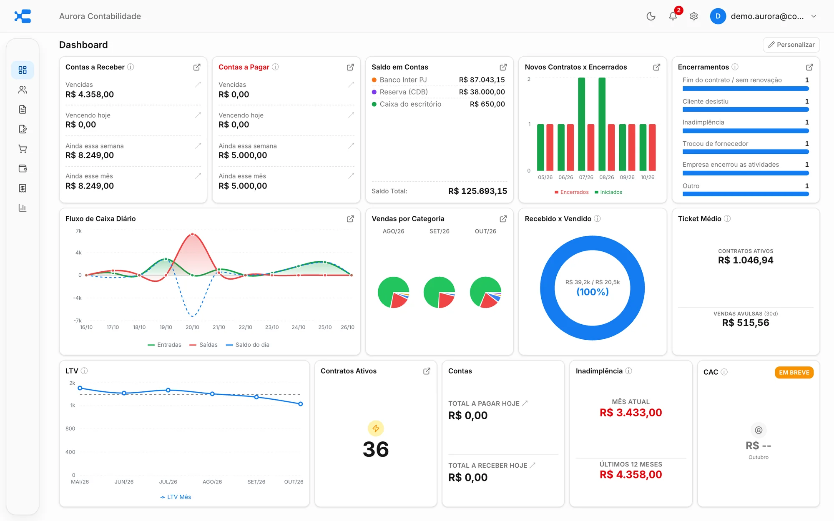This screenshot has height=521, width=834.
Task: Toggle dark mode with moon icon
Action: click(x=651, y=16)
